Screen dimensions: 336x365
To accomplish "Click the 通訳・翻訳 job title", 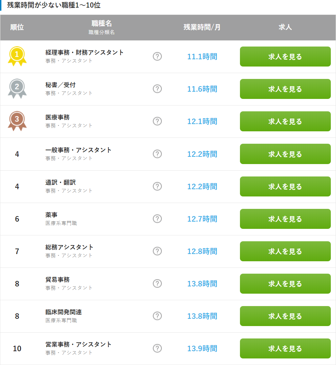I will pyautogui.click(x=61, y=183).
